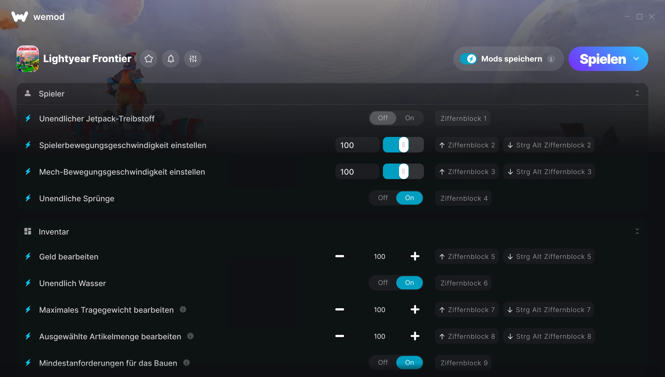Toggle the Mods speichern switch
This screenshot has height=377, width=665.
click(468, 59)
